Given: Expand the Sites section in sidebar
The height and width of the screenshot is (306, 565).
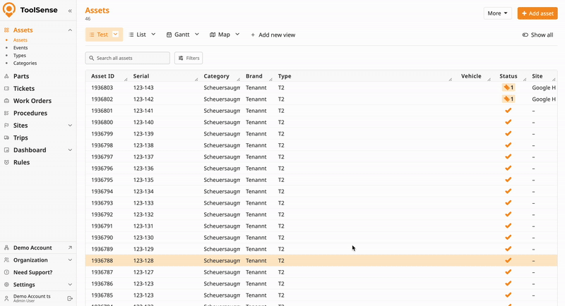Looking at the screenshot, I should point(70,126).
